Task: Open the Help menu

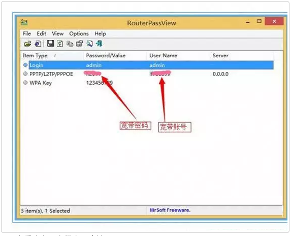Action: pyautogui.click(x=100, y=34)
